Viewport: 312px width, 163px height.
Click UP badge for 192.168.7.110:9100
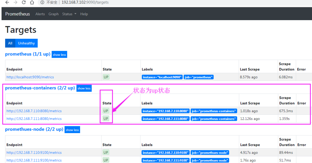tap(106, 152)
